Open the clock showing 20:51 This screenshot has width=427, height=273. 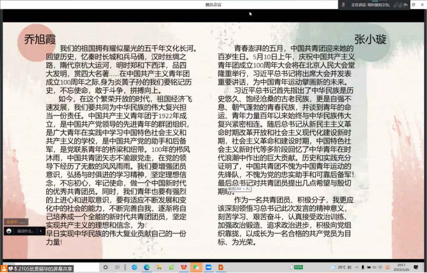(400, 267)
